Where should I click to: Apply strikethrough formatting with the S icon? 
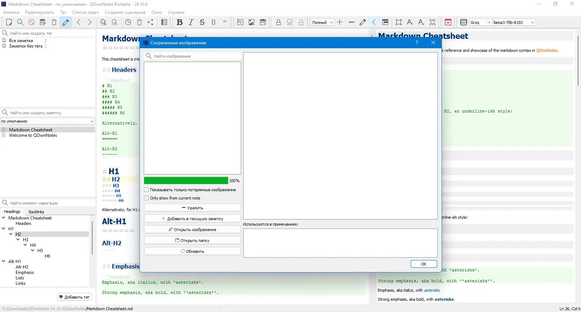tap(202, 22)
